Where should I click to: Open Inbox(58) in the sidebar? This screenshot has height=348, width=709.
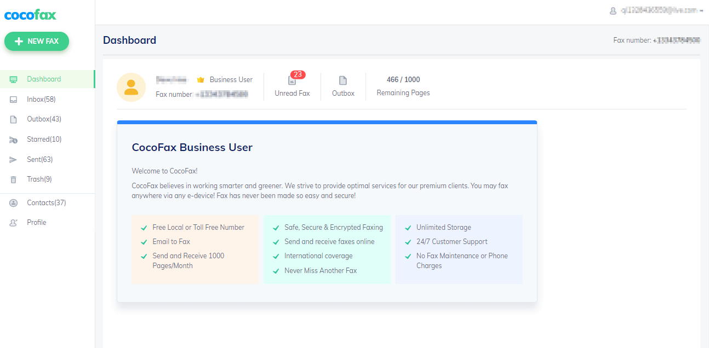pos(41,100)
